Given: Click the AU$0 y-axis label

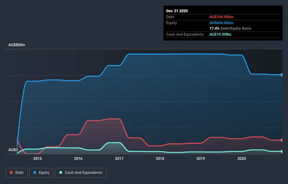Looking at the screenshot, I should 13,150.
